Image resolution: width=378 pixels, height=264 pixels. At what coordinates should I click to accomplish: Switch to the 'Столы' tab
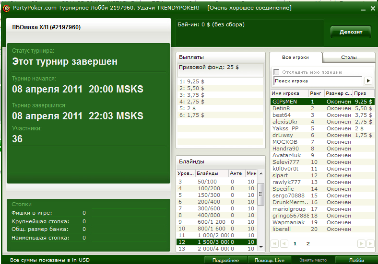point(349,57)
